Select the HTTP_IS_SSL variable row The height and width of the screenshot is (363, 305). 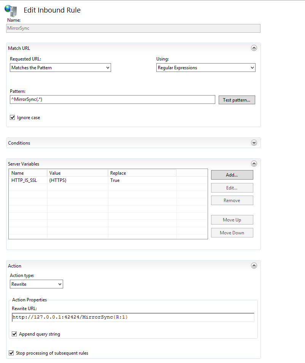coord(108,180)
